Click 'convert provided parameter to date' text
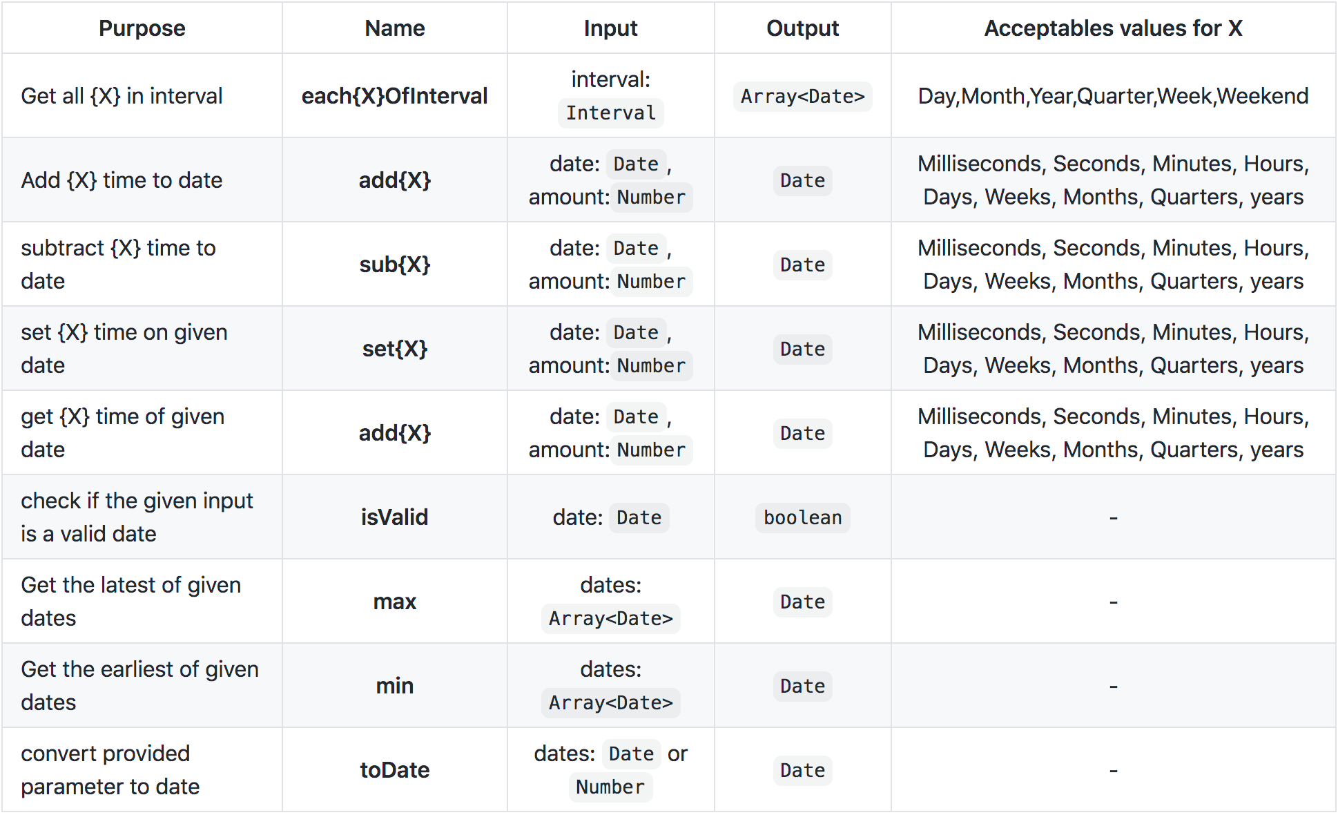Image resolution: width=1338 pixels, height=815 pixels. pyautogui.click(x=110, y=770)
